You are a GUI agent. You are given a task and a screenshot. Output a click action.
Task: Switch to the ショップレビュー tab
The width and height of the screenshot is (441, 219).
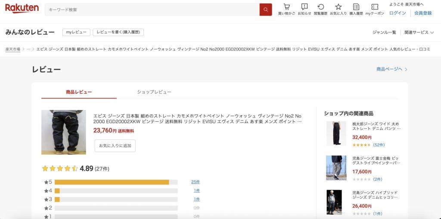[154, 92]
